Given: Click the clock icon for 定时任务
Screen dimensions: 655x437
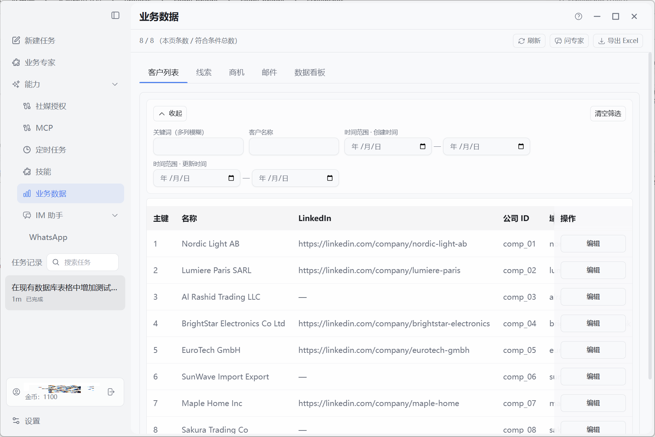Looking at the screenshot, I should coord(27,150).
